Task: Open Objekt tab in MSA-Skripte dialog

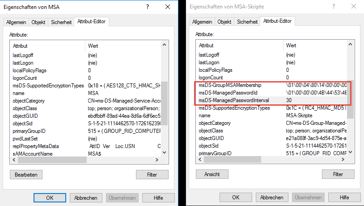Action: [x=224, y=21]
